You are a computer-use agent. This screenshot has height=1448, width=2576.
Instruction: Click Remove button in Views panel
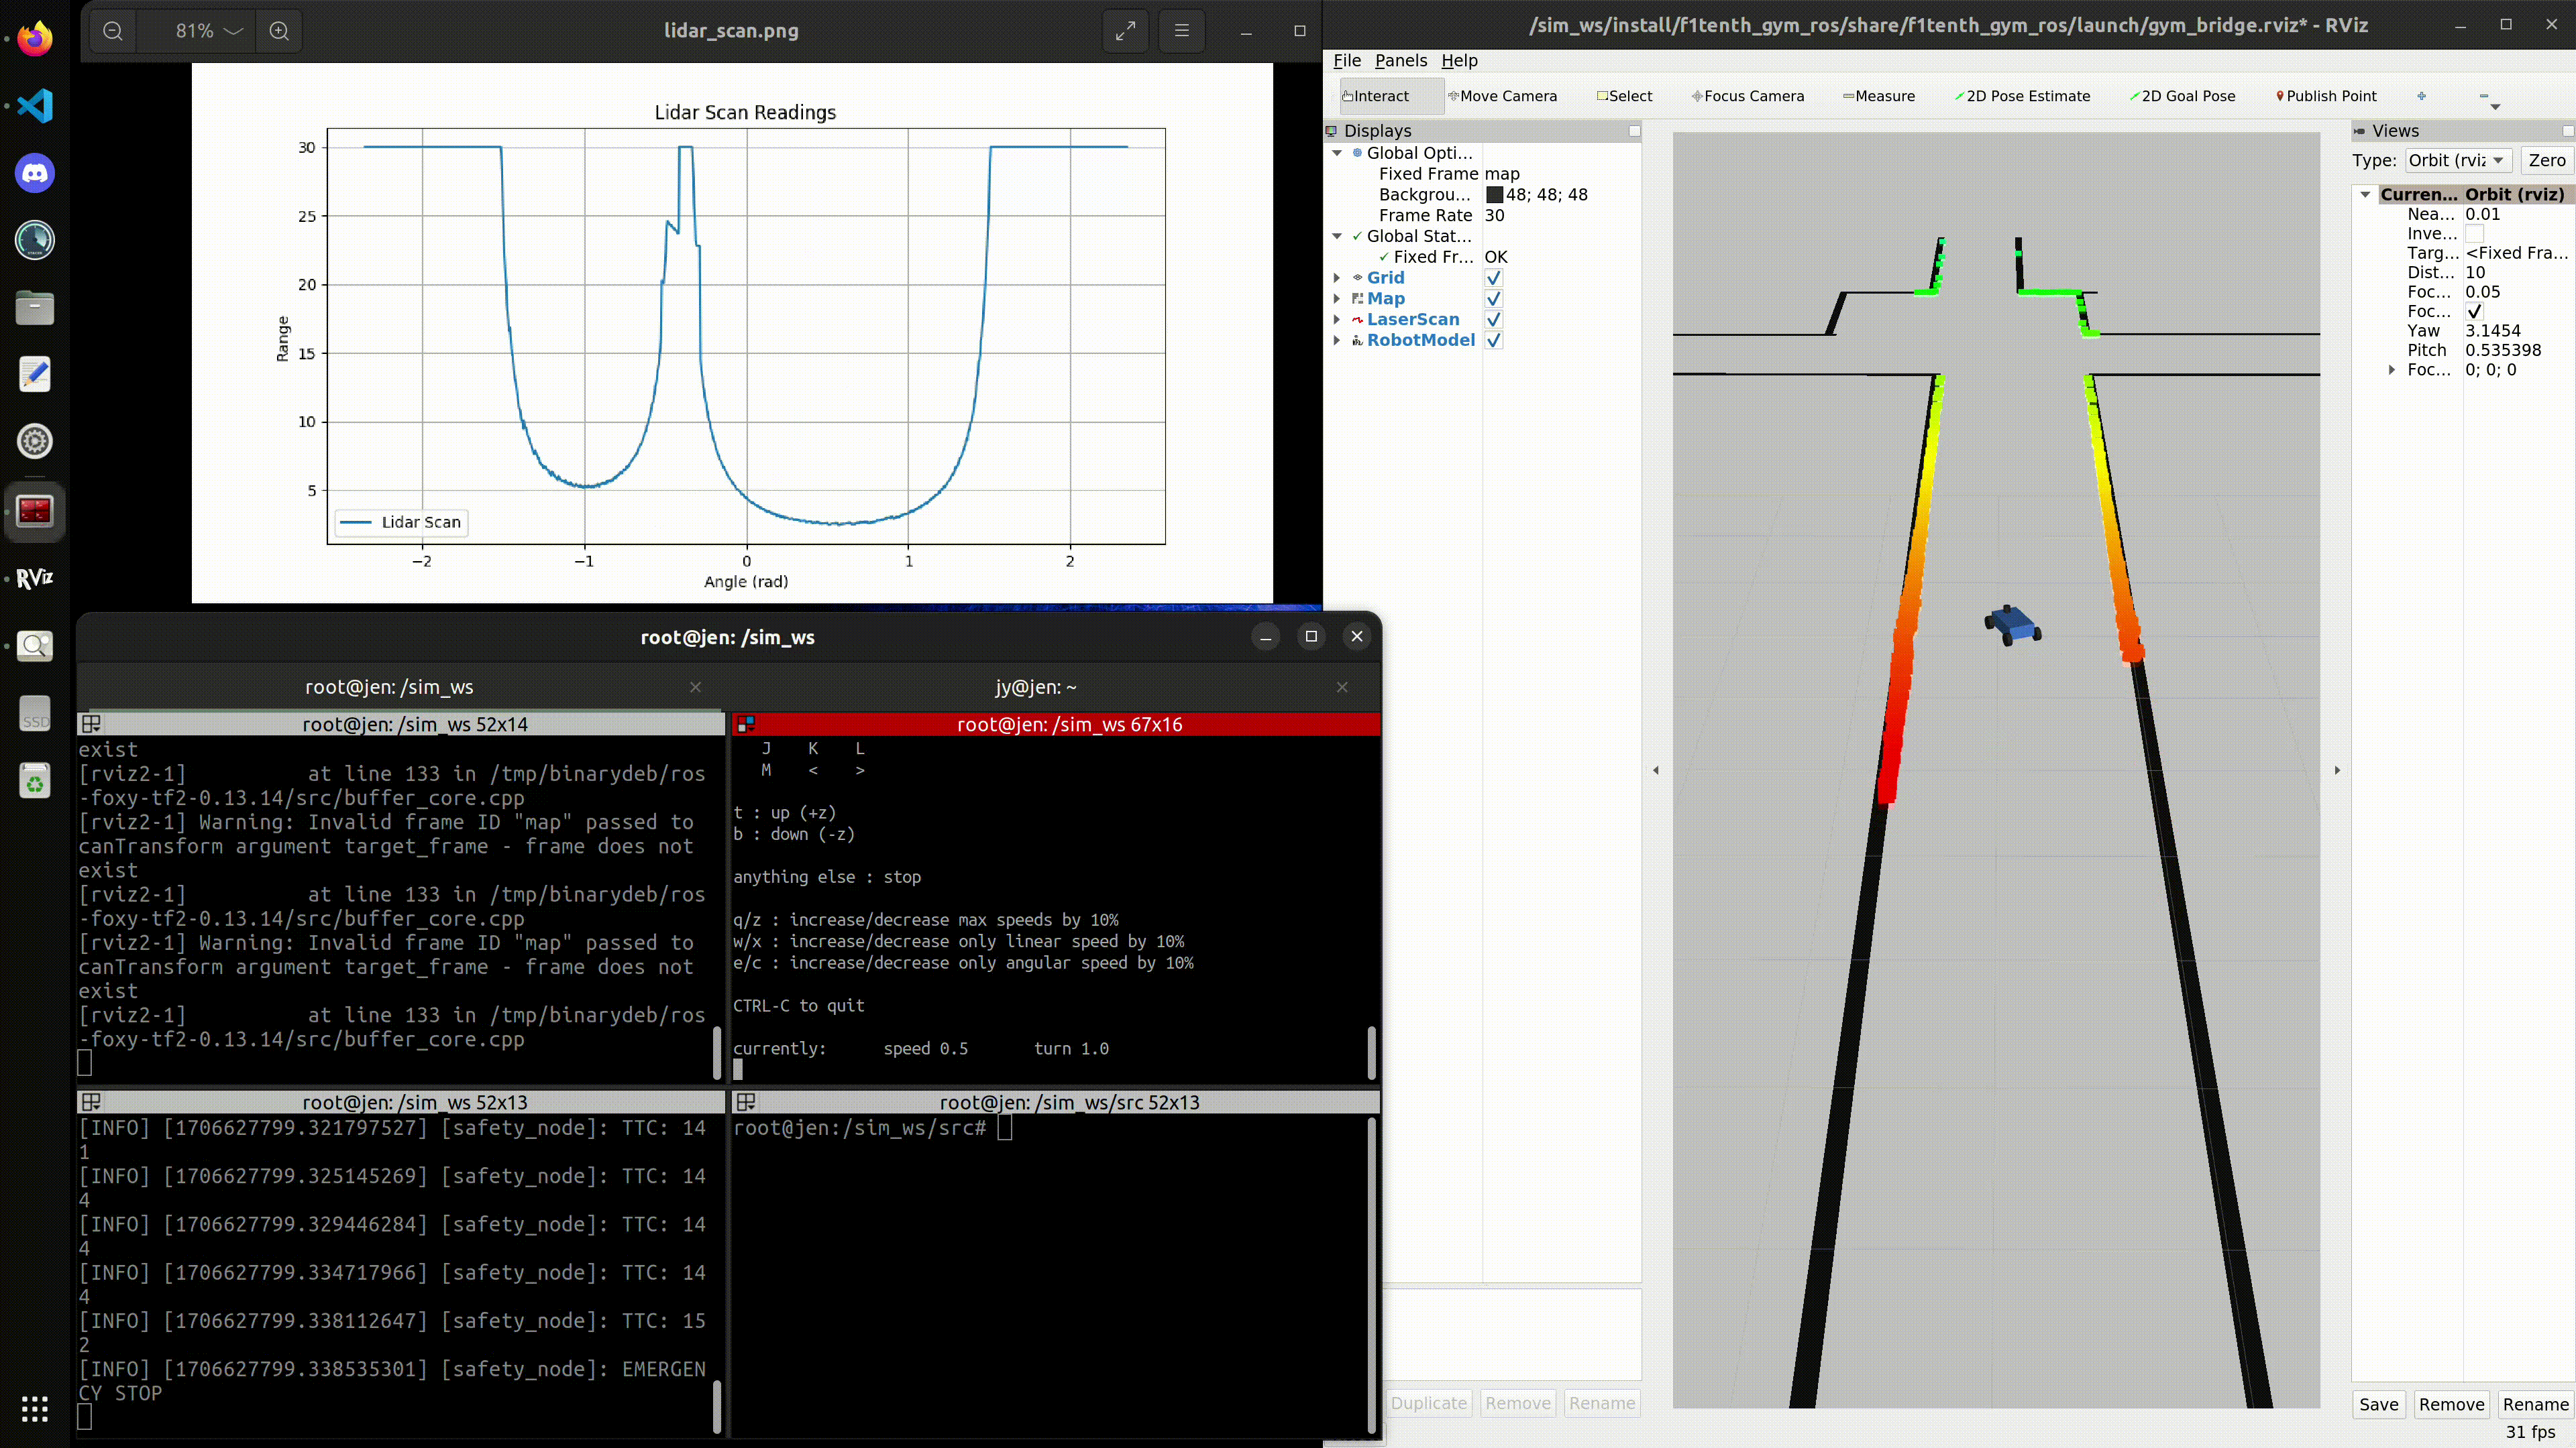coord(2451,1404)
